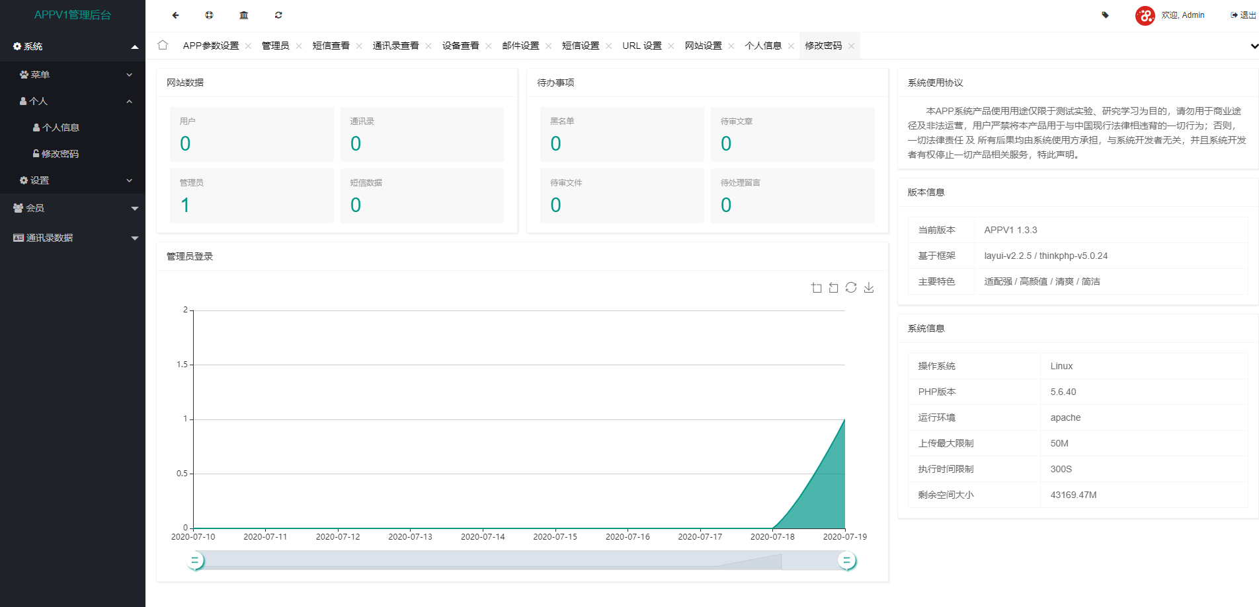
Task: Open the 用户 count card
Action: (x=252, y=134)
